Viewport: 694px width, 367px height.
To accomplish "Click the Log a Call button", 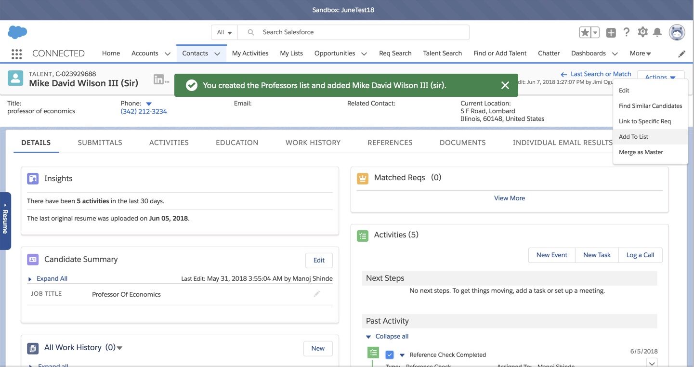I will pyautogui.click(x=640, y=255).
